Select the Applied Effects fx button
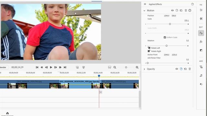Image resolution: width=207 pixels, height=116 pixels. [x=201, y=33]
